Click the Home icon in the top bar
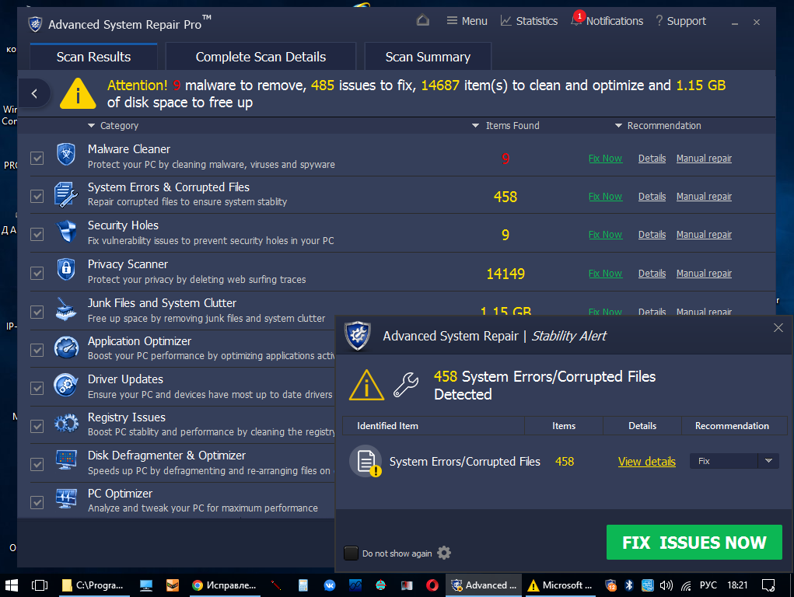Image resolution: width=794 pixels, height=597 pixels. click(x=423, y=21)
